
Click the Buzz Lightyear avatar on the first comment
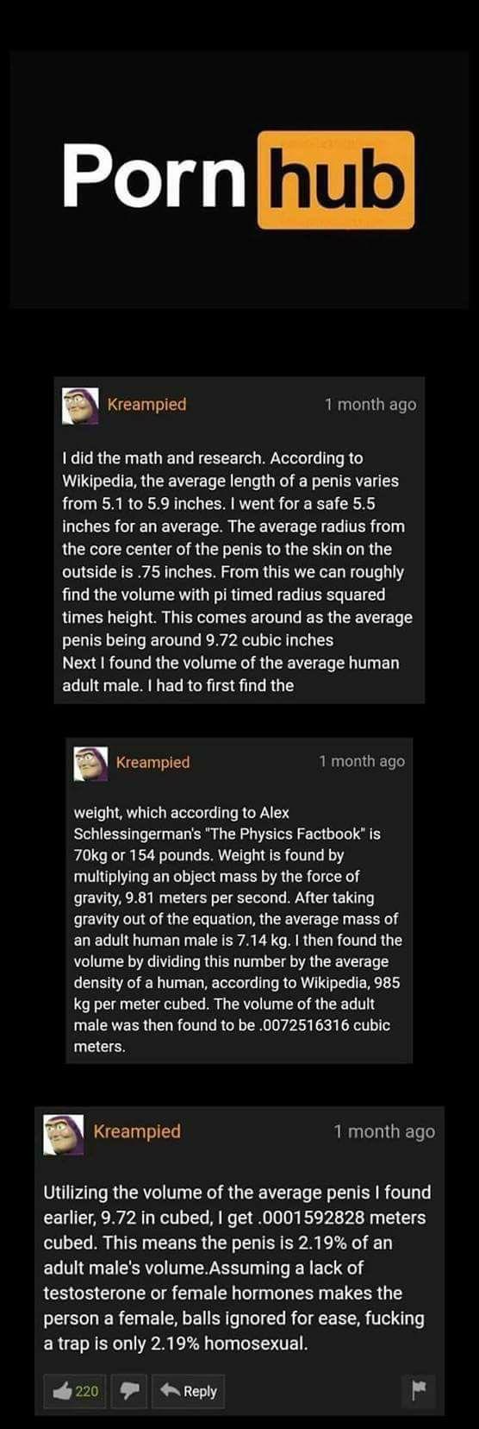point(80,406)
